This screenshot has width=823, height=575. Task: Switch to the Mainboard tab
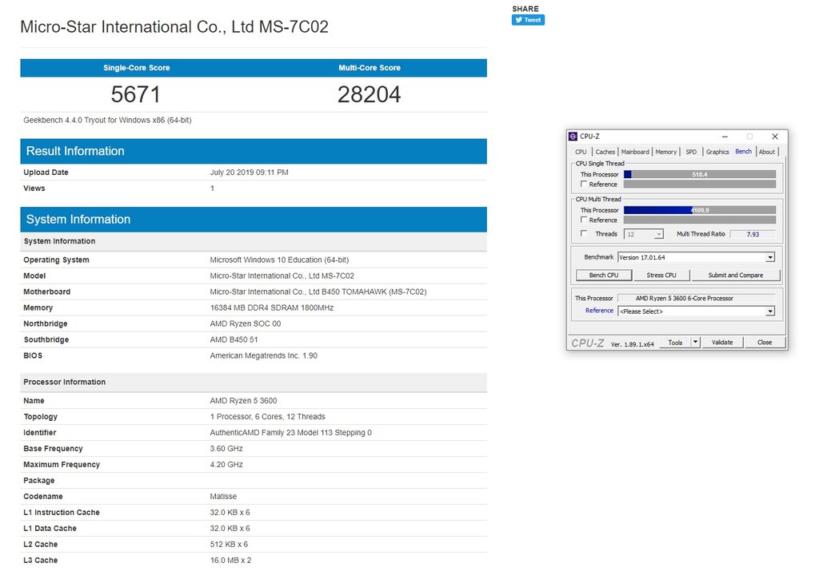(x=635, y=152)
